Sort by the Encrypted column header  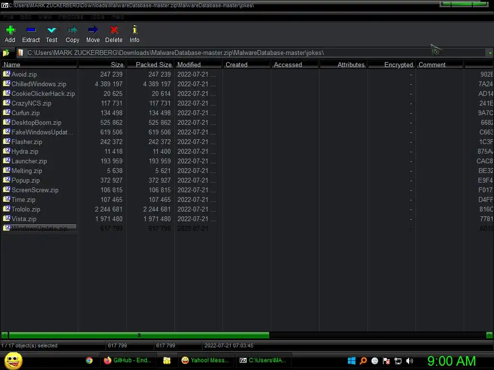pyautogui.click(x=391, y=65)
